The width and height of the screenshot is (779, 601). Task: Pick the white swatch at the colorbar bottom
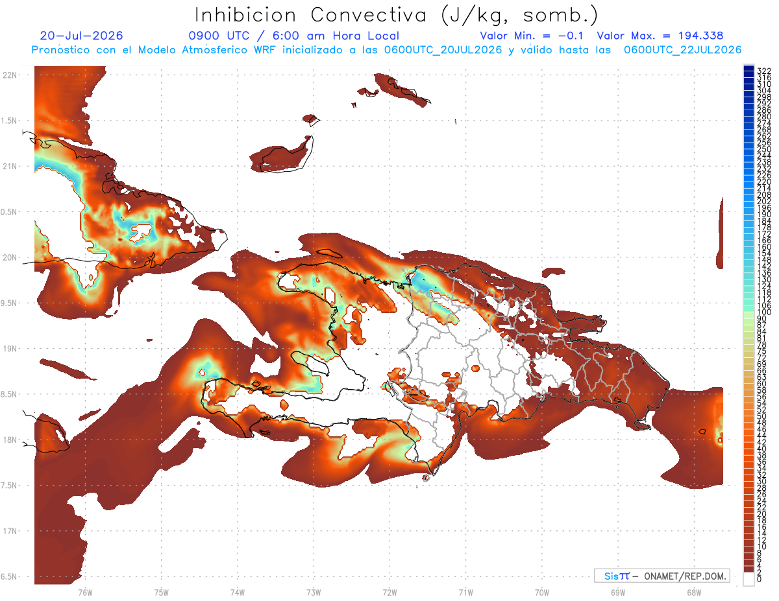[748, 579]
